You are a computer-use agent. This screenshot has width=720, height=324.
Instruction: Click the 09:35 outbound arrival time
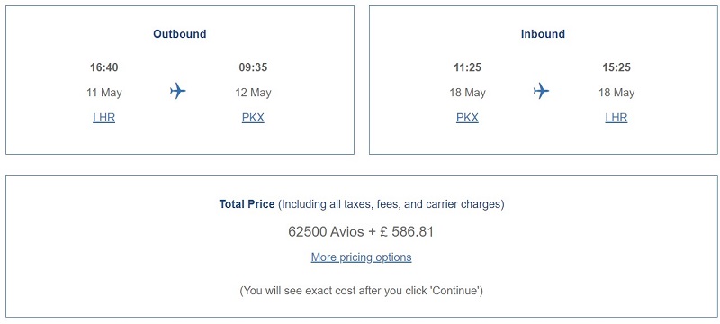(x=253, y=67)
